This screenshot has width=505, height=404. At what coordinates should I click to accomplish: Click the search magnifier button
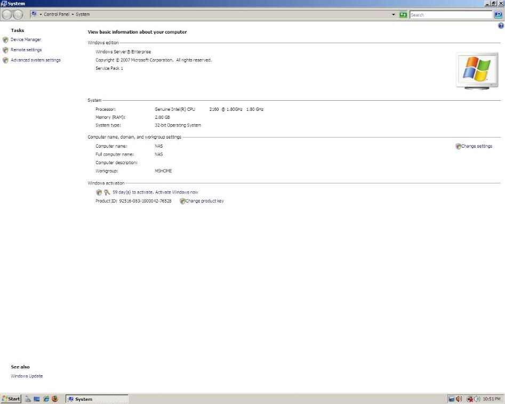(498, 15)
